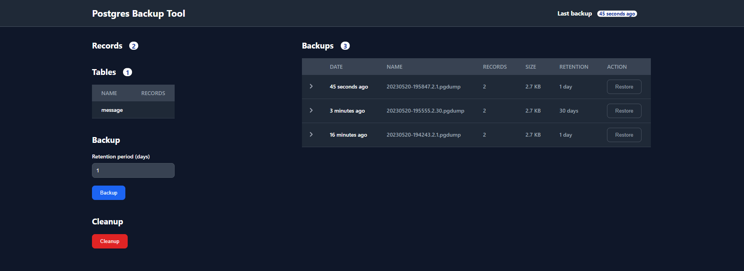Image resolution: width=744 pixels, height=271 pixels.
Task: Click the Backups heading
Action: click(x=318, y=46)
